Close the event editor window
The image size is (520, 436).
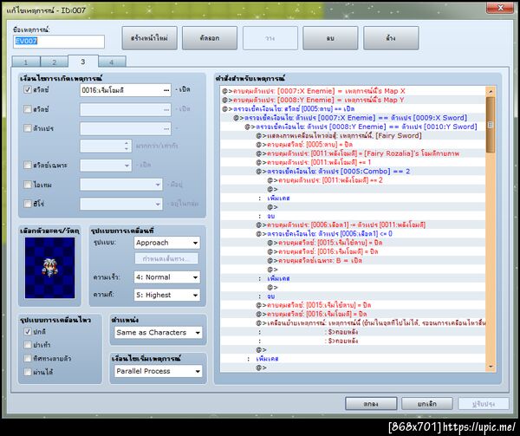[x=500, y=8]
